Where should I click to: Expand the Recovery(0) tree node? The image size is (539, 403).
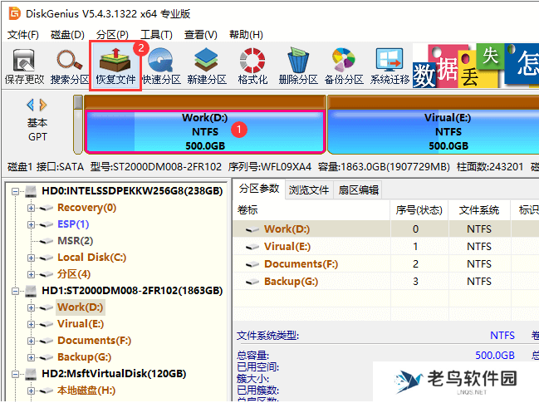tap(32, 208)
